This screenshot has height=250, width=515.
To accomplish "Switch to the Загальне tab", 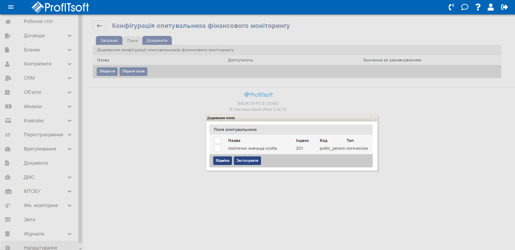I will coord(109,41).
